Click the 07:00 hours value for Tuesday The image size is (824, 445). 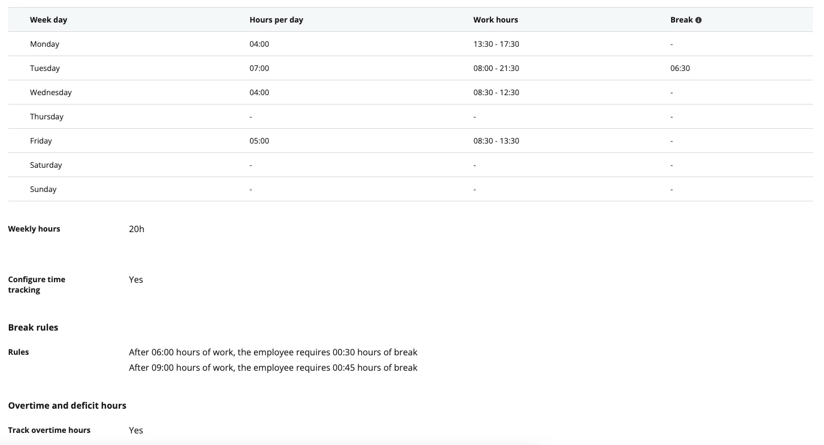point(259,68)
